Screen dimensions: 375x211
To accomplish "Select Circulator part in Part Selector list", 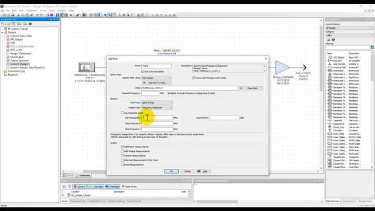I will (337, 131).
